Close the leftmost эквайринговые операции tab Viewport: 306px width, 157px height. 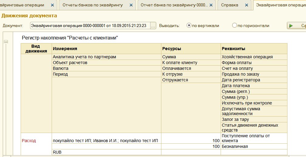[52, 5]
